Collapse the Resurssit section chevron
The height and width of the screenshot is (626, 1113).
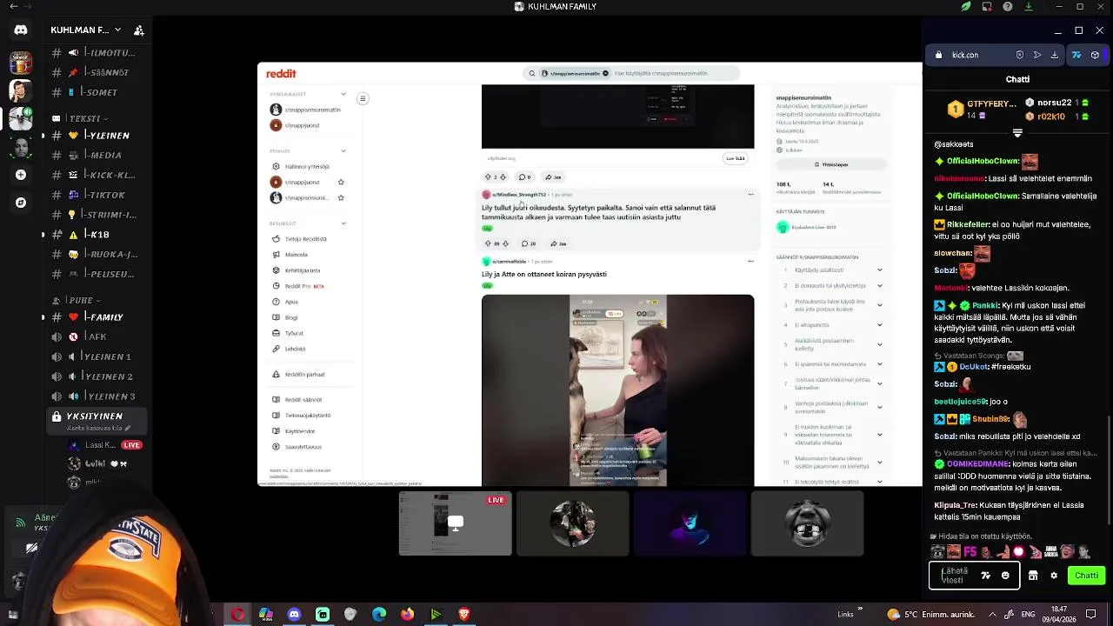[x=343, y=223]
